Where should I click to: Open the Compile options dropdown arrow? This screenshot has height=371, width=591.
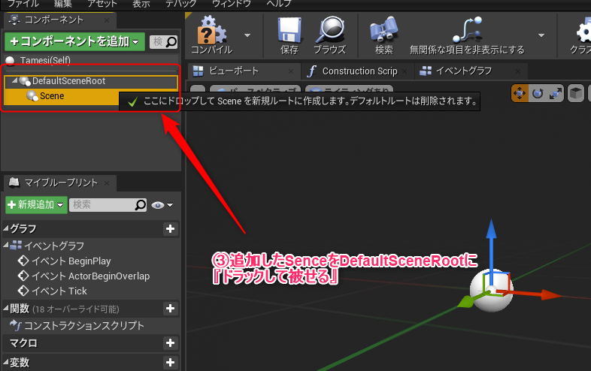tap(247, 35)
